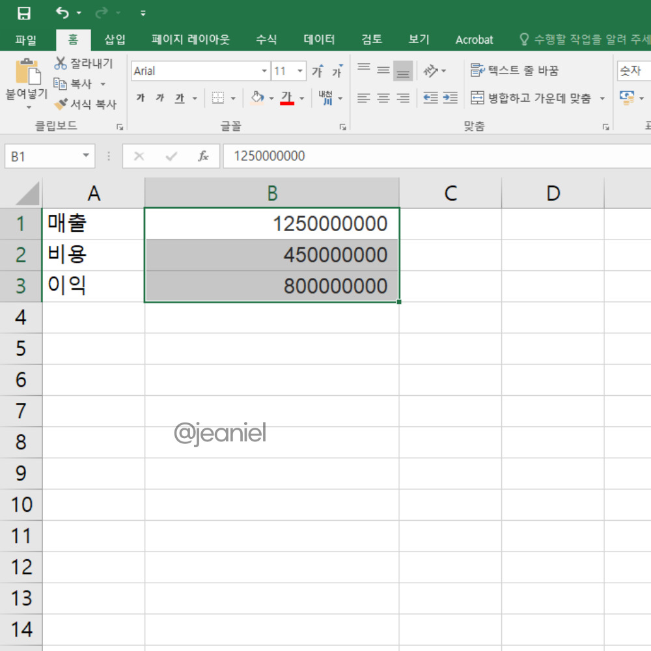Toggle middle vertical alignment
The height and width of the screenshot is (651, 651).
pos(383,70)
